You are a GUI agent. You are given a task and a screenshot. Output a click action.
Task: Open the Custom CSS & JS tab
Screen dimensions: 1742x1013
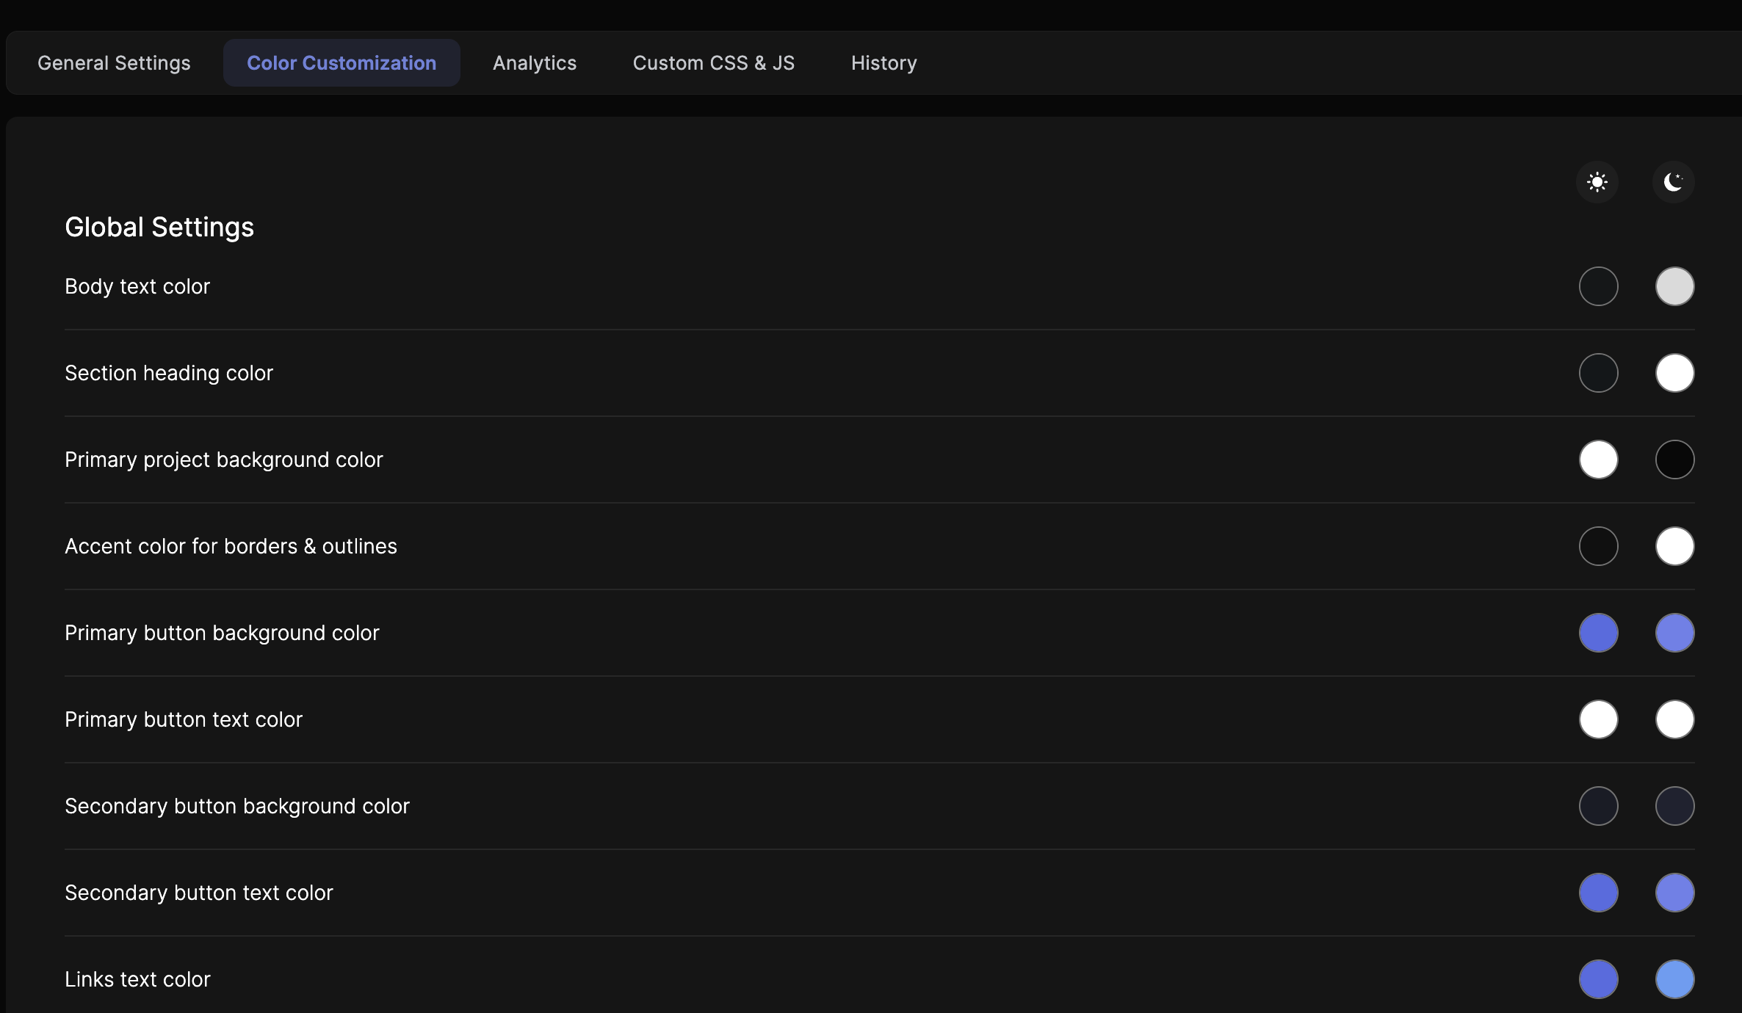[x=714, y=63]
